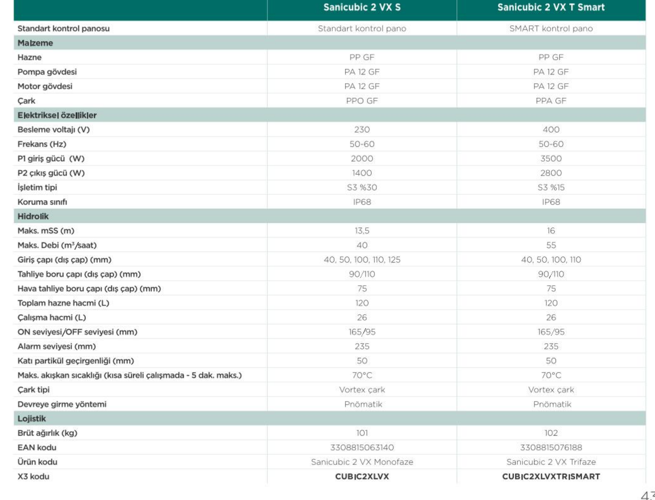Click the Devreye girme yöntemi row label
Viewport: 655px width, 500px height.
click(62, 404)
